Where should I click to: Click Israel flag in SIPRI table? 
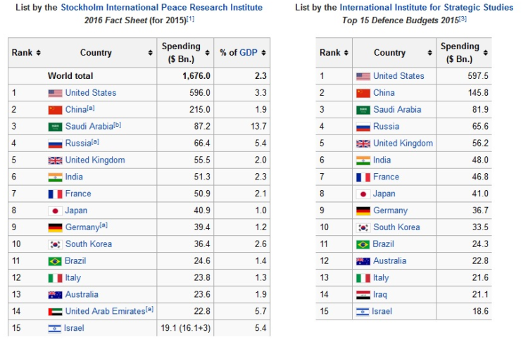point(54,329)
